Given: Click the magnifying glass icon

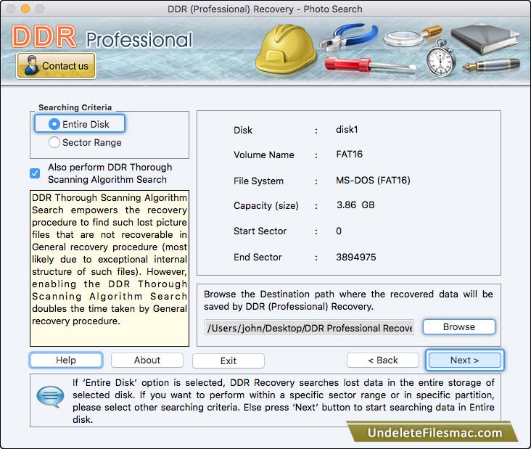Looking at the screenshot, I should coord(411,36).
